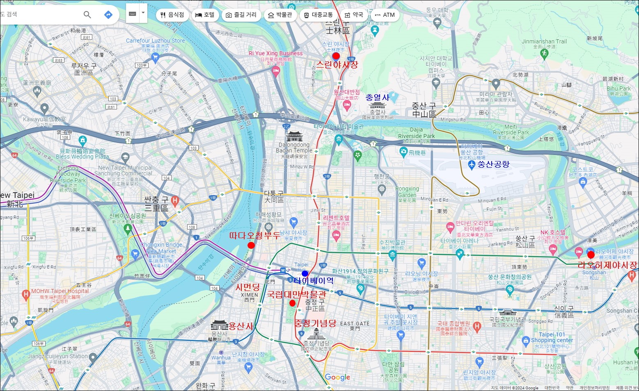Click the NK 호텔 hotel pin
The width and height of the screenshot is (639, 391).
click(553, 250)
